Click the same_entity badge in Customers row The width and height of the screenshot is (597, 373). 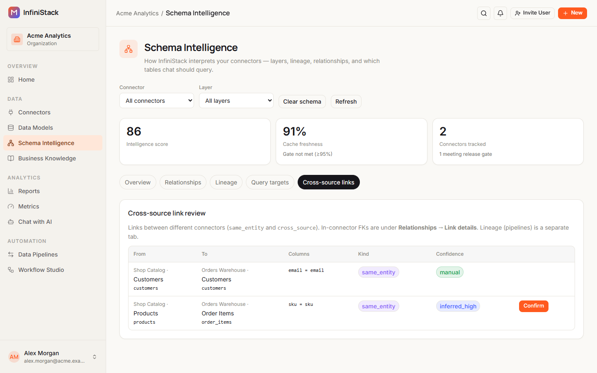[379, 272]
